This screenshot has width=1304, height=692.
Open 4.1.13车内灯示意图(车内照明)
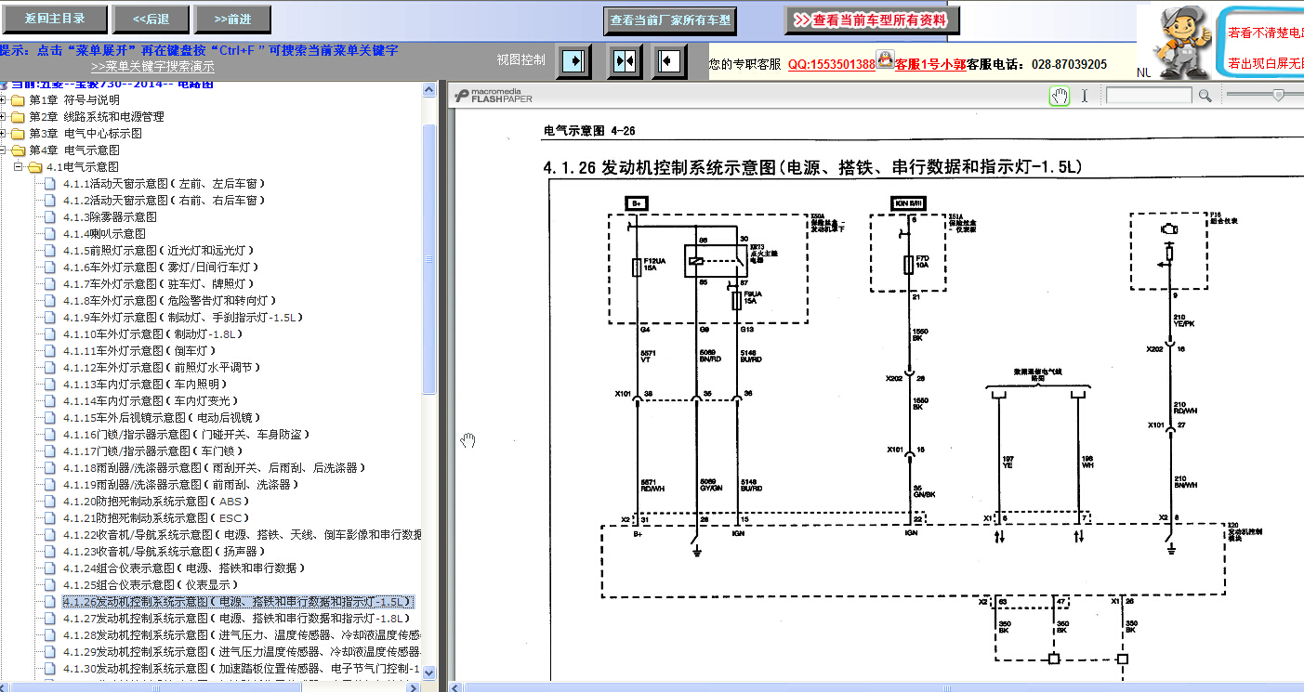pyautogui.click(x=146, y=385)
